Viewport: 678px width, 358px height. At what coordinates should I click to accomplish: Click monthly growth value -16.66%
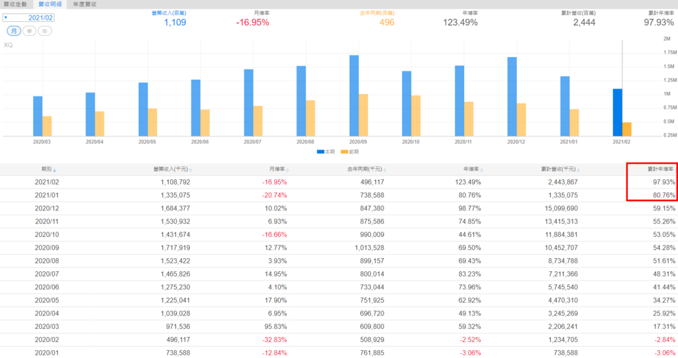[275, 234]
